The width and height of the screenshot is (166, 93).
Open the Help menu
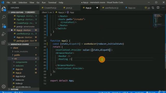61,2
